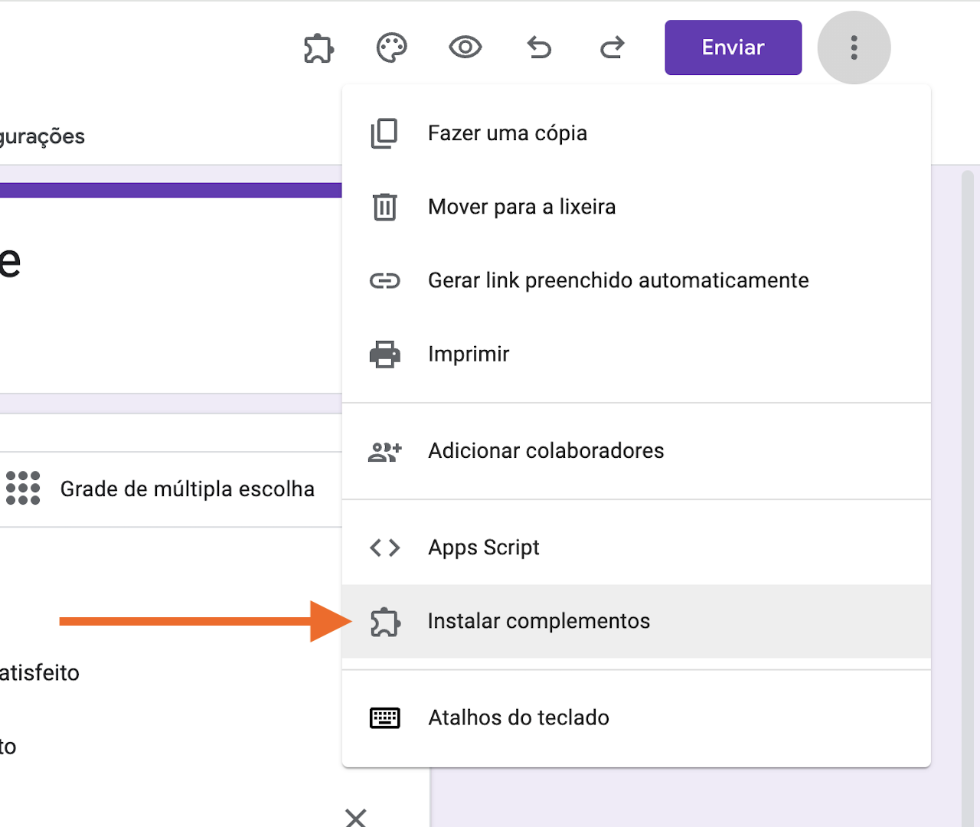Screen dimensions: 980x827
Task: Click the preview eye icon
Action: coord(465,47)
